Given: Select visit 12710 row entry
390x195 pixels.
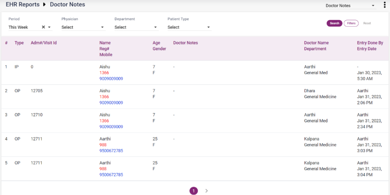Looking at the screenshot, I should point(37,115).
